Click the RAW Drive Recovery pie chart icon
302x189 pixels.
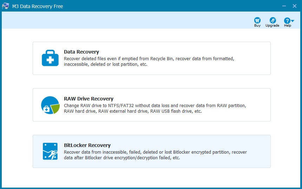tap(50, 105)
